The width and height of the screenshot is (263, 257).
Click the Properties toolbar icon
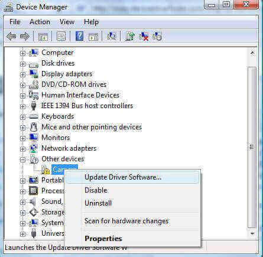tap(61, 36)
